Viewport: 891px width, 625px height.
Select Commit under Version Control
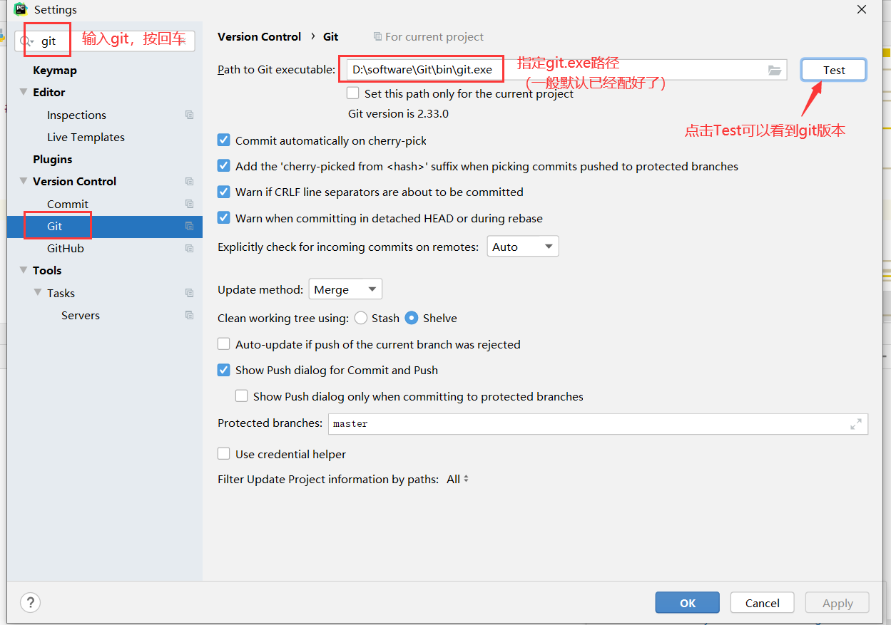68,204
